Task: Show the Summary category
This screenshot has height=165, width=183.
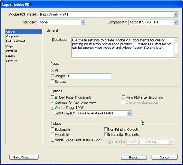Action: pyautogui.click(x=24, y=61)
